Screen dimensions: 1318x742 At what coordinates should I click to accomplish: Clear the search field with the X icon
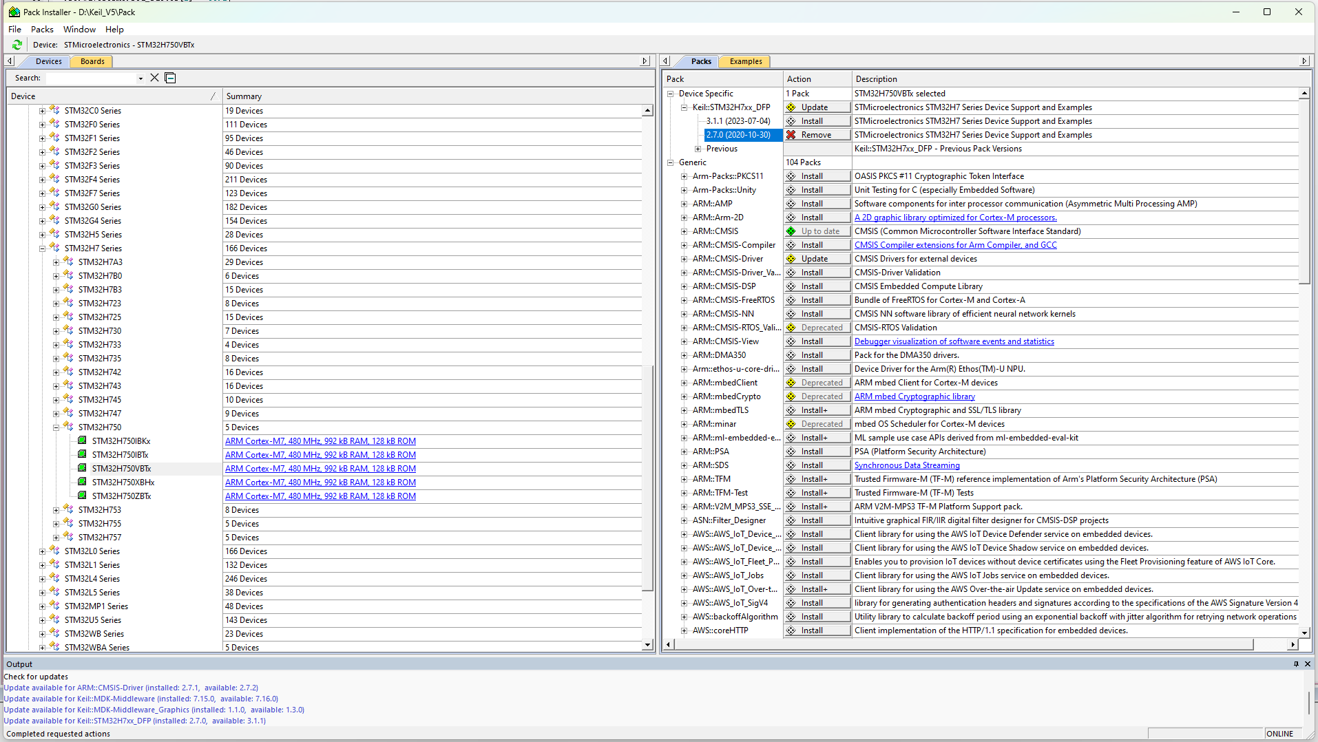pos(155,78)
